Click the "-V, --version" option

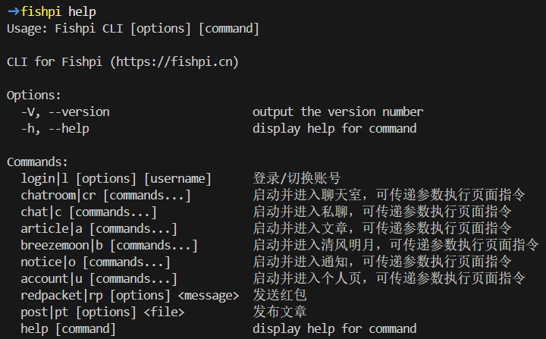pyautogui.click(x=65, y=112)
